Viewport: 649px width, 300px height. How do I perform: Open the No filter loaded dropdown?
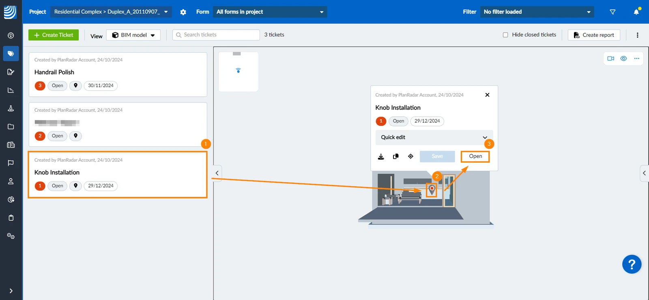[x=537, y=12]
